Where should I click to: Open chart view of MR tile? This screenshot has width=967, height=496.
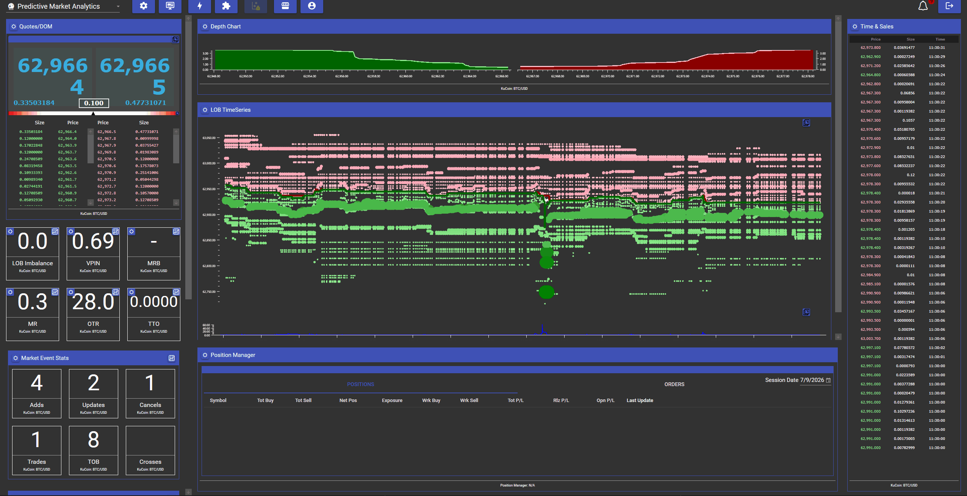[55, 292]
